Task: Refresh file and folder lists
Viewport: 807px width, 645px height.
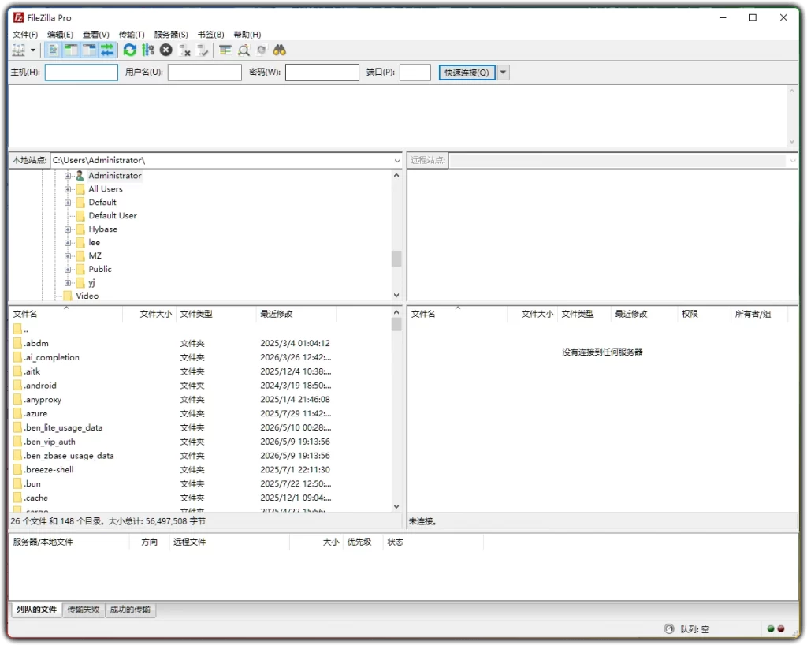Action: tap(130, 50)
